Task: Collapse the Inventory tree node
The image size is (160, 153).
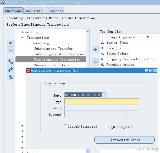Action: [x=17, y=32]
